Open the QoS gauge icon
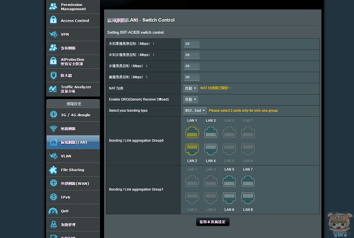Screen dimensions: 354x238 (x=53, y=211)
